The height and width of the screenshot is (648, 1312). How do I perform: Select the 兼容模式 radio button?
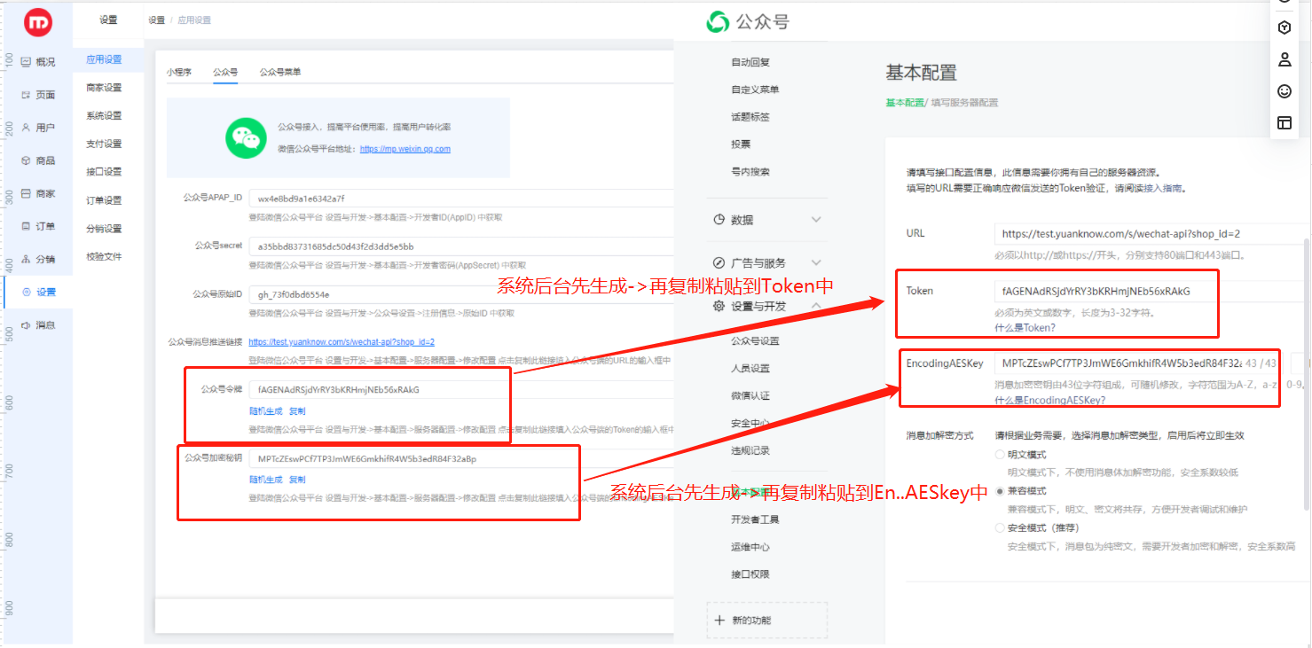click(1001, 490)
